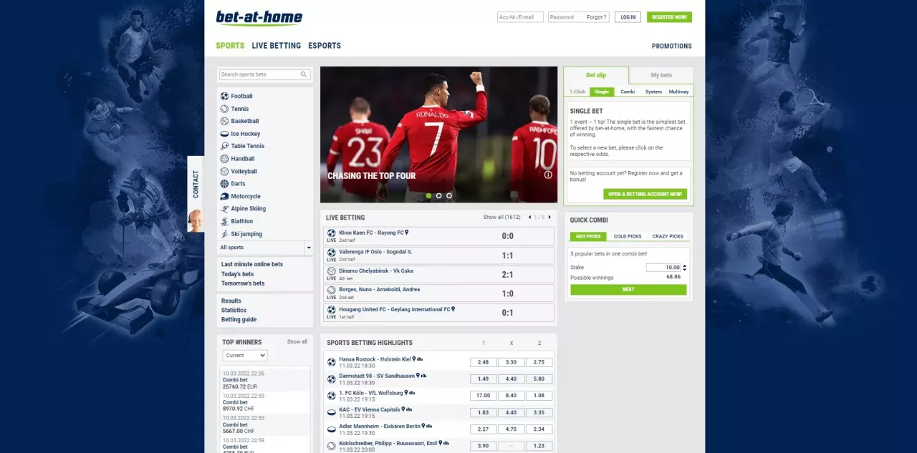Click location pin for Hougang United match
The width and height of the screenshot is (917, 453).
click(x=453, y=309)
